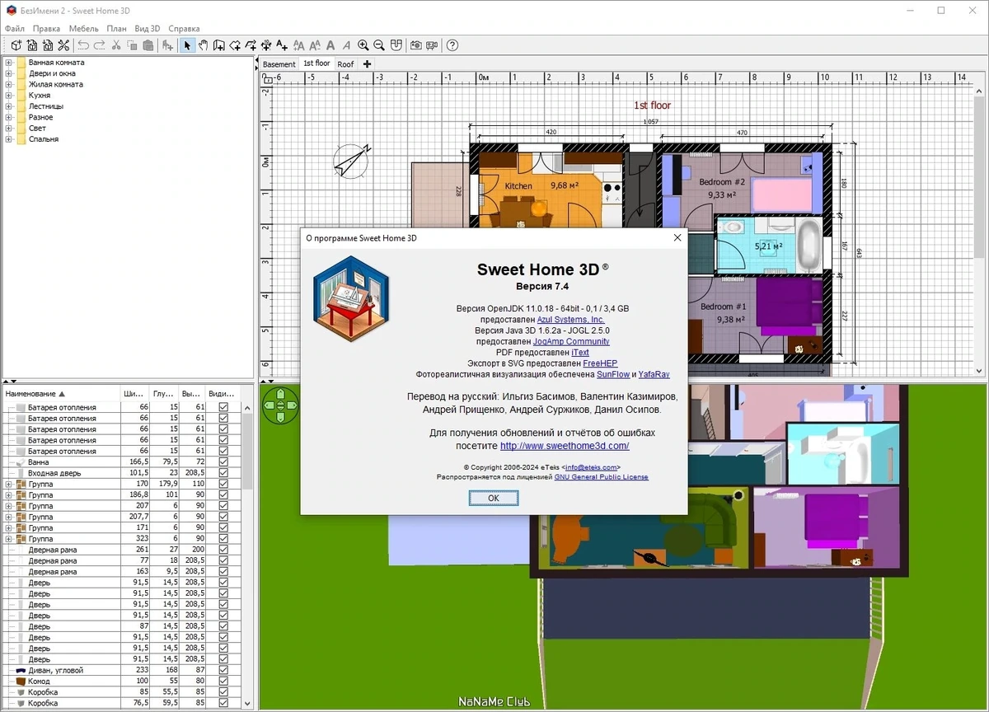Click the New home toolbar icon
989x712 pixels.
coord(16,45)
